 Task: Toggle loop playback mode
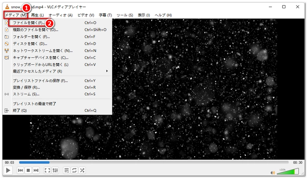pos(75,170)
